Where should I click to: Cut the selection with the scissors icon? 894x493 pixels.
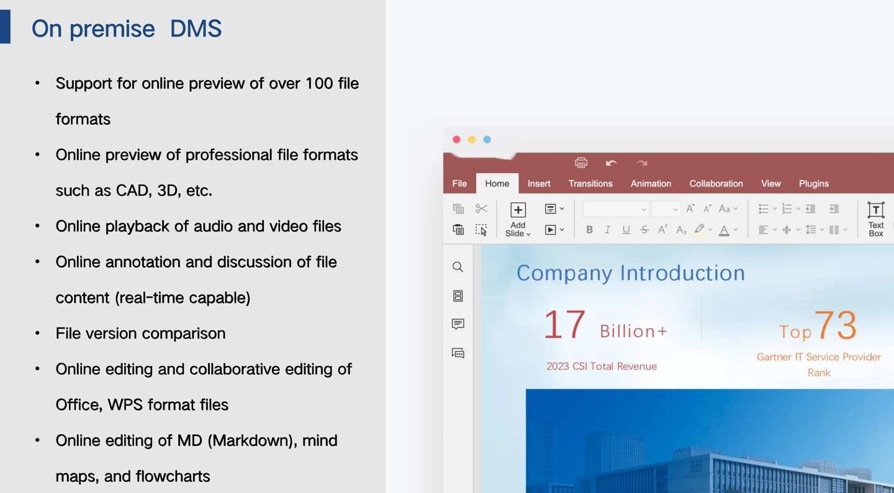481,209
